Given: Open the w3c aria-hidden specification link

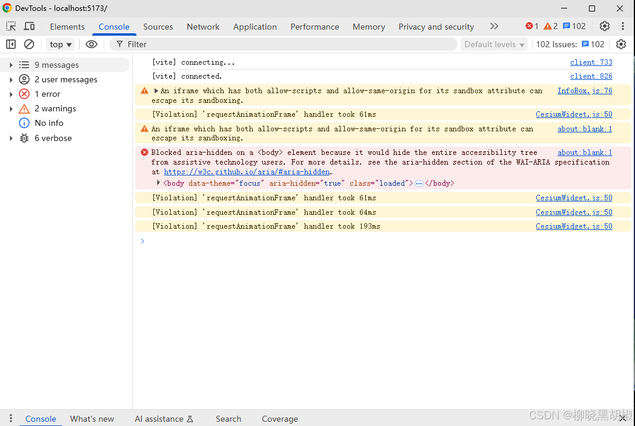Looking at the screenshot, I should (x=247, y=172).
